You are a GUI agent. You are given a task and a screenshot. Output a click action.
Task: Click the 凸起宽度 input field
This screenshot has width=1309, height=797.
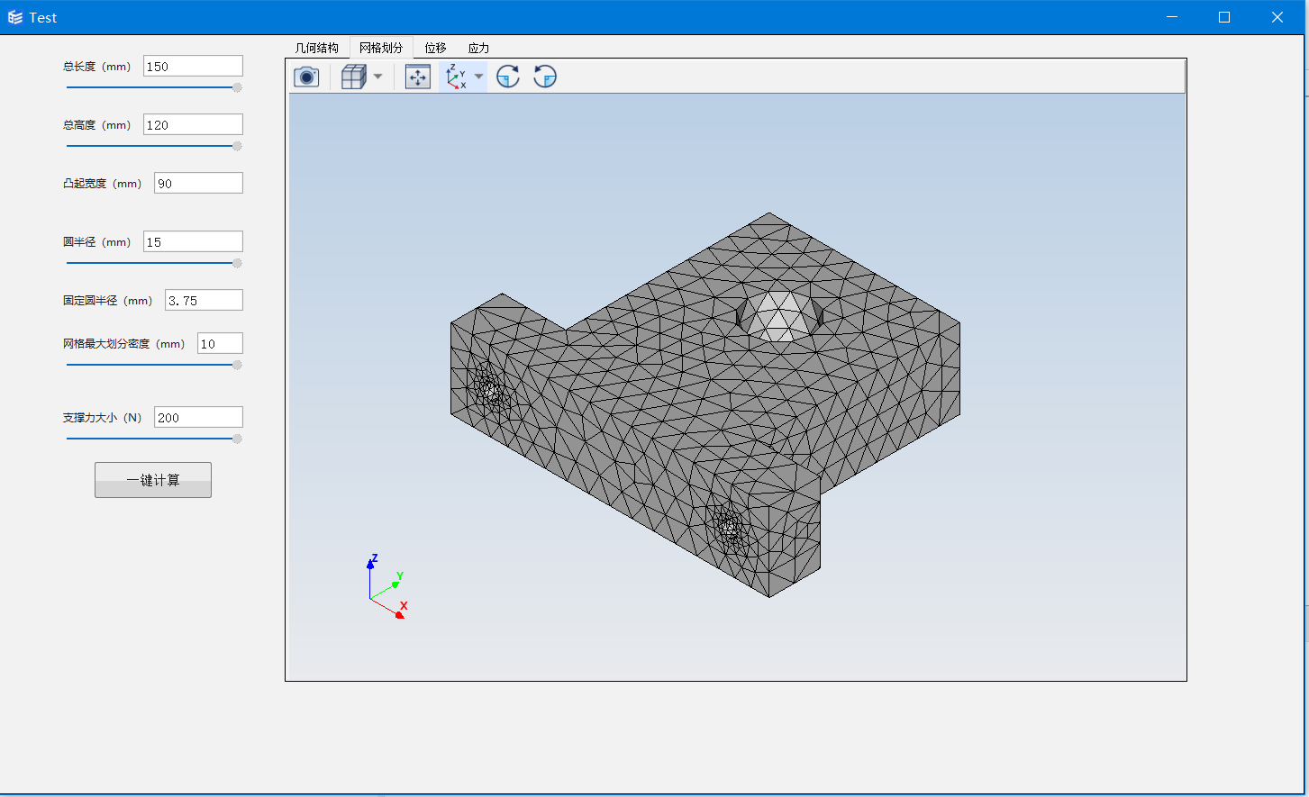coord(198,183)
